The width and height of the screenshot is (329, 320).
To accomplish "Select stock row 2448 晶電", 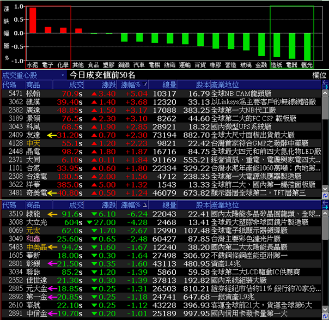I will (161, 152).
